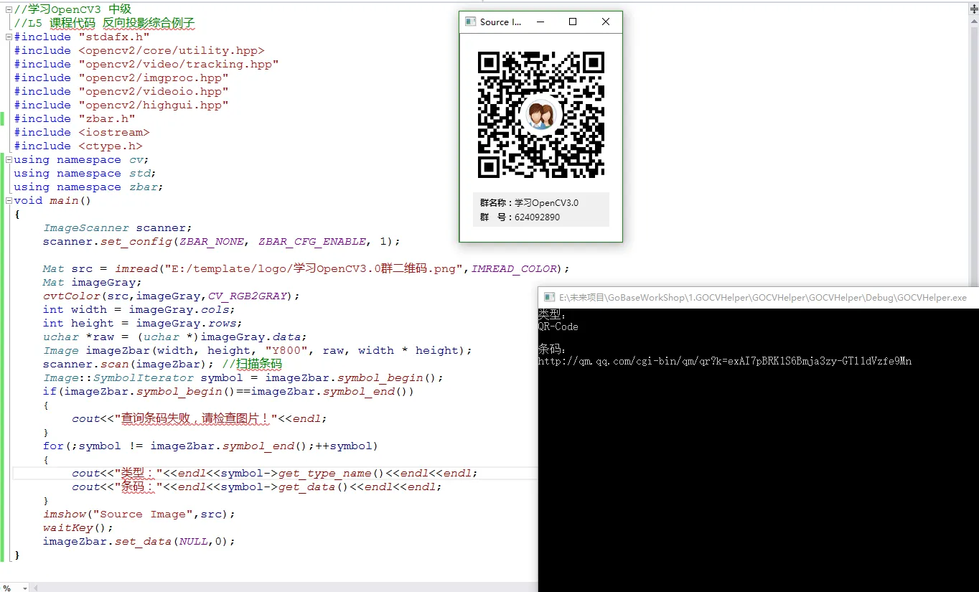Click the opencv2/videoio.hpp include line
979x592 pixels.
pos(121,91)
